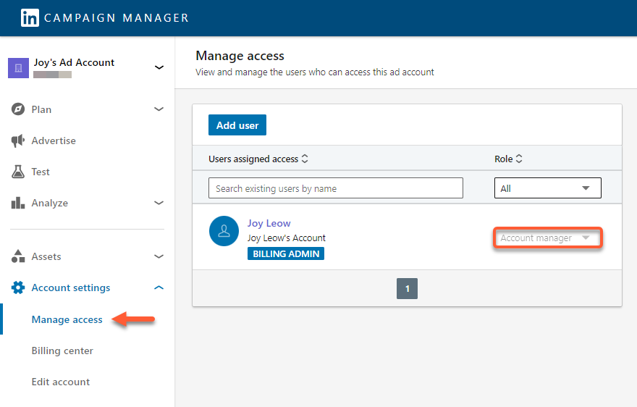The height and width of the screenshot is (407, 637).
Task: Collapse the Account settings chevron
Action: pos(159,288)
